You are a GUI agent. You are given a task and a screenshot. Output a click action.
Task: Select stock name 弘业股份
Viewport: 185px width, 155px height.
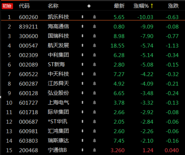[x=59, y=93]
